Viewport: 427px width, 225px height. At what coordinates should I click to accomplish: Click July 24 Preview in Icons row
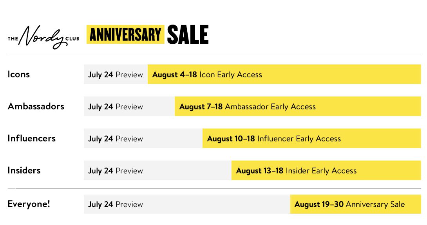(116, 75)
